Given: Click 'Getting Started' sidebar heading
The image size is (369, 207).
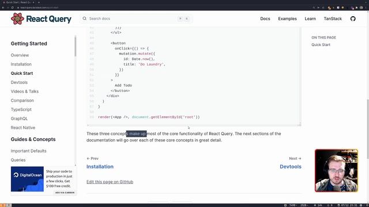Looking at the screenshot, I should tap(29, 44).
